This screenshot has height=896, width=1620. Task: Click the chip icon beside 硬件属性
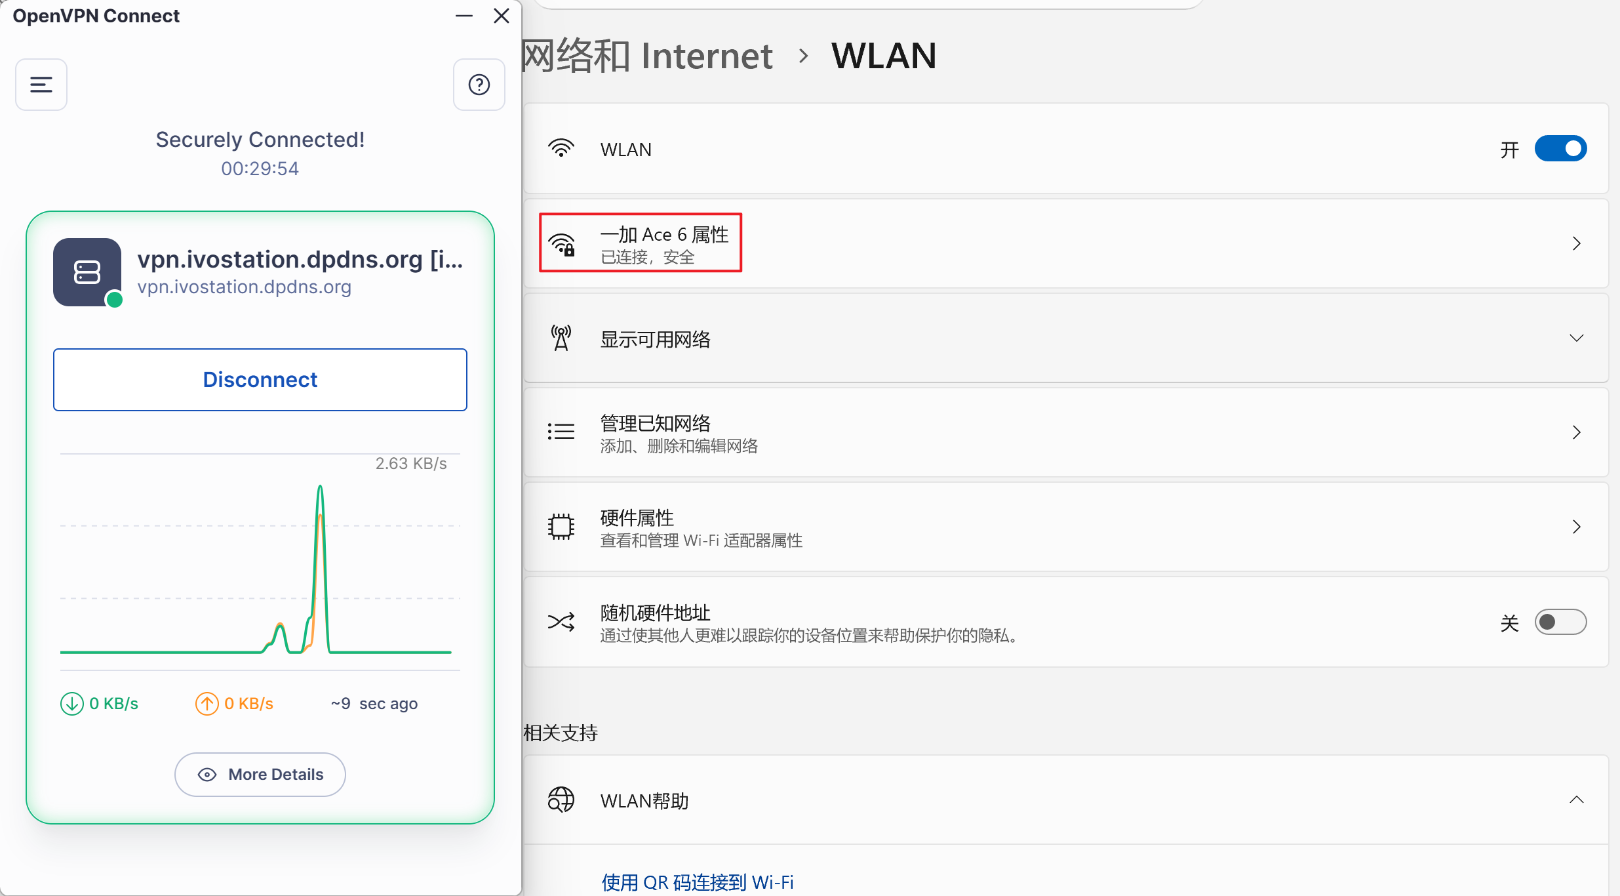click(561, 526)
